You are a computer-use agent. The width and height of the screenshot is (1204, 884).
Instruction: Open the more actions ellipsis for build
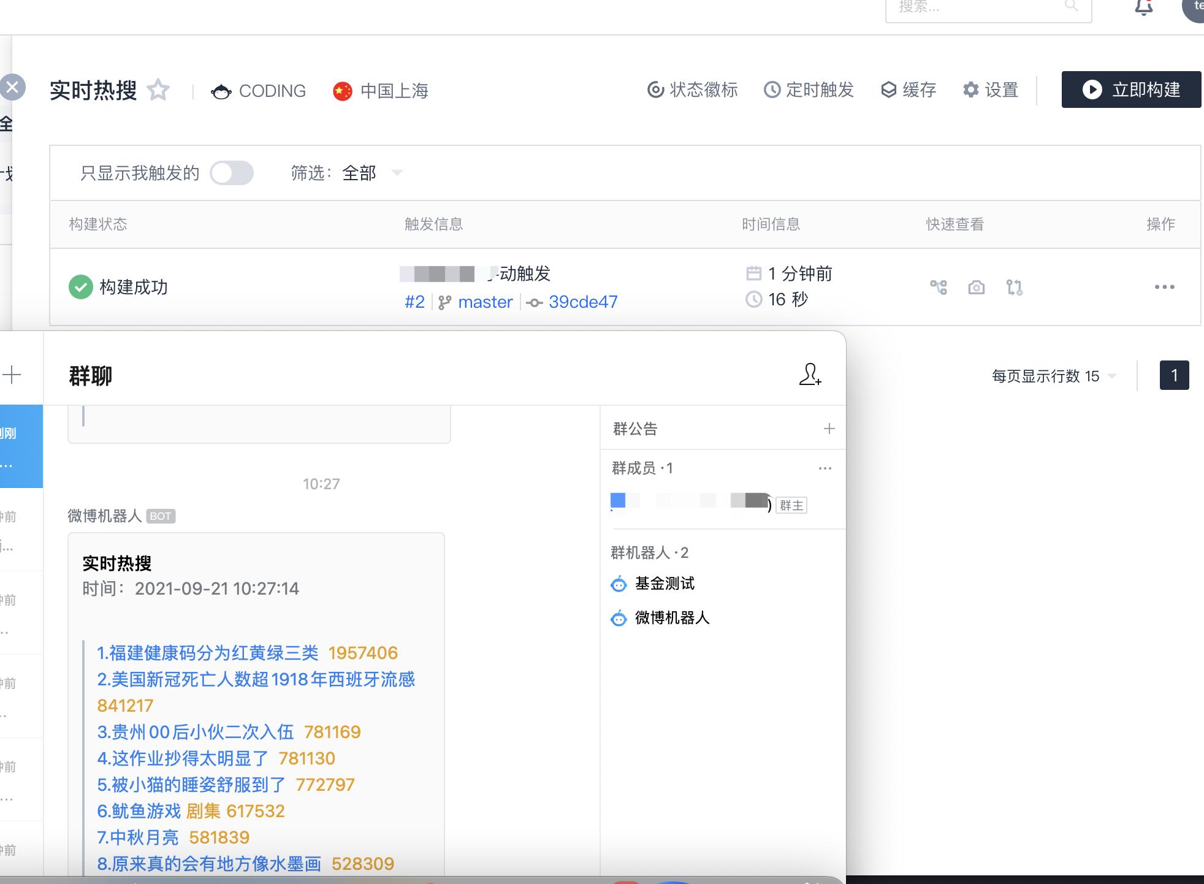[x=1164, y=287]
